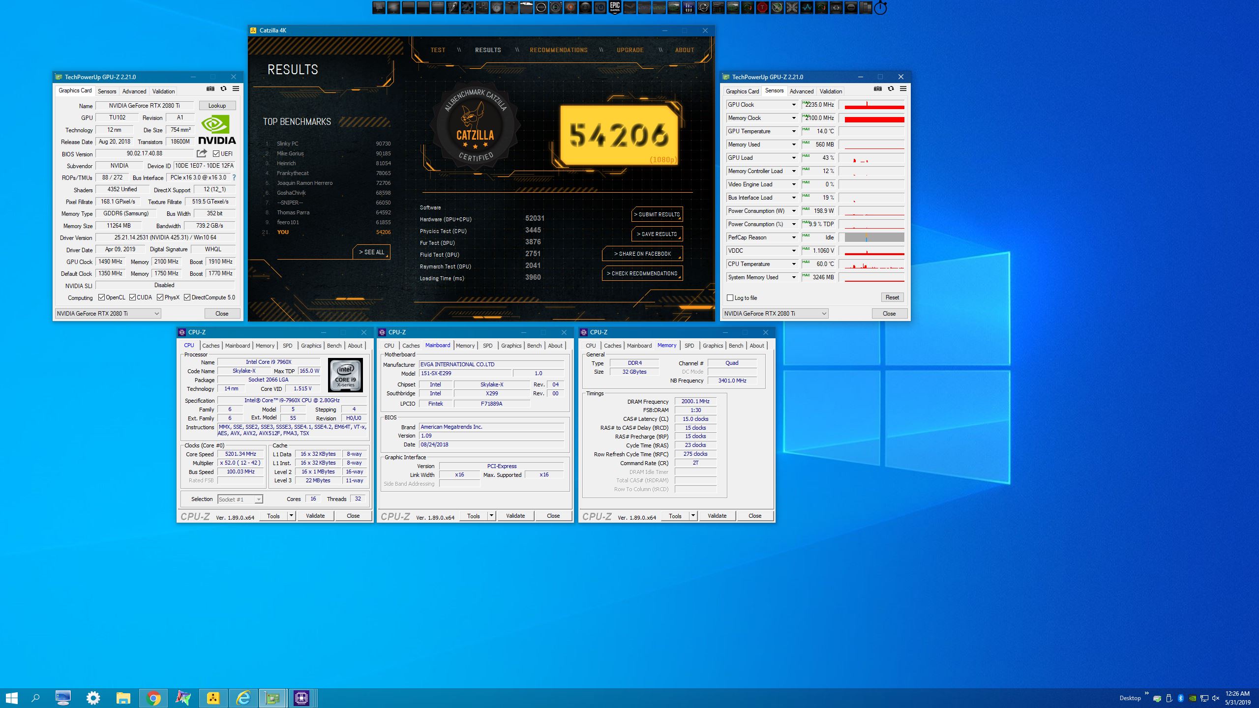
Task: Open File Explorer from the taskbar
Action: 123,698
